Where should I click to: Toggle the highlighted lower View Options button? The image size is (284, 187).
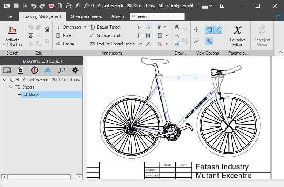(x=209, y=41)
